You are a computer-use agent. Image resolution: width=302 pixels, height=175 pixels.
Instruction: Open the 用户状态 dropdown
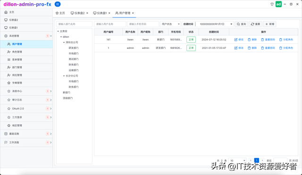(170, 24)
